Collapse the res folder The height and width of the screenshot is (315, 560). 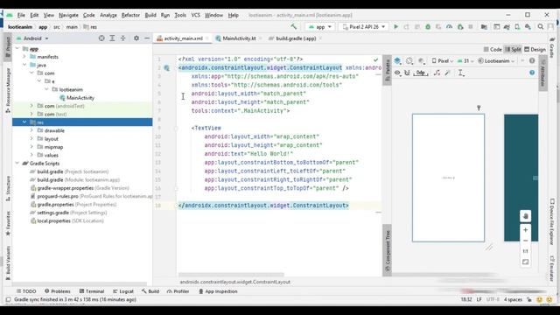pyautogui.click(x=24, y=122)
